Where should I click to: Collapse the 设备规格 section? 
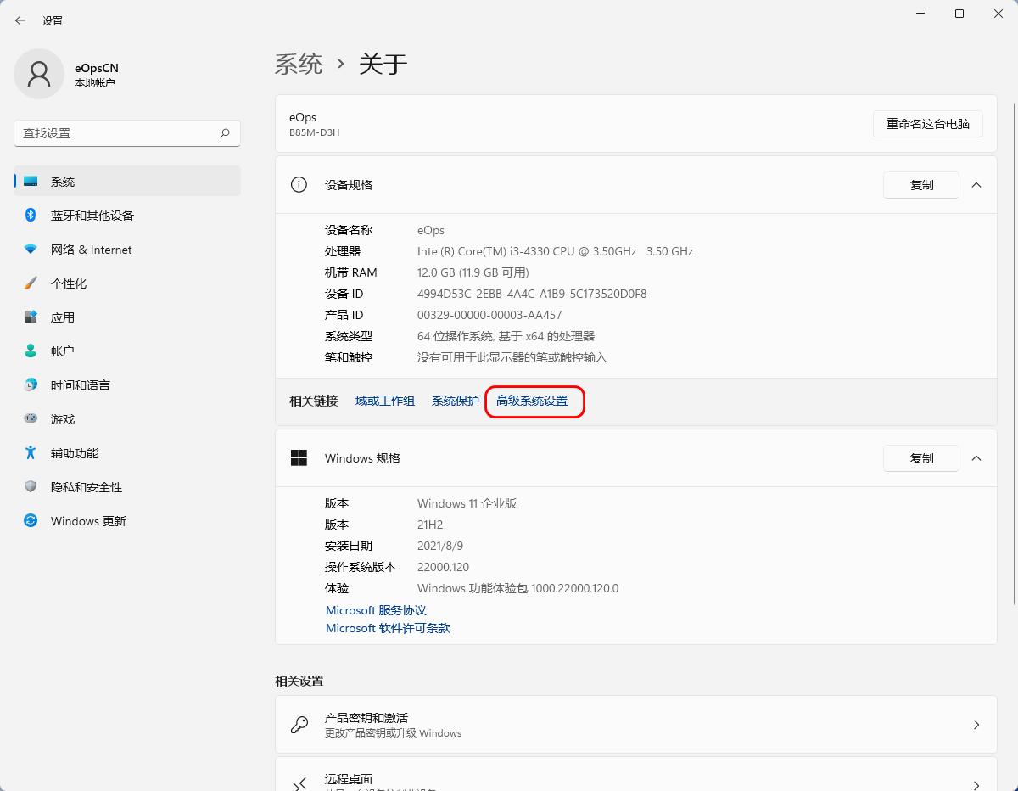[976, 184]
